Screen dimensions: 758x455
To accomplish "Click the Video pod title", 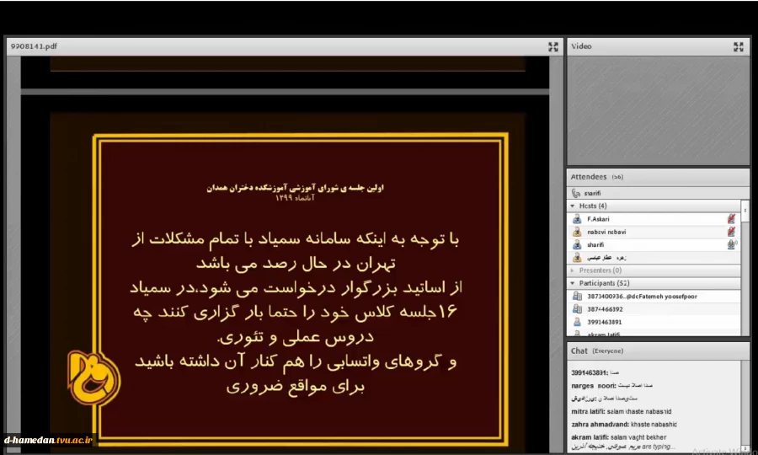I will pos(581,46).
